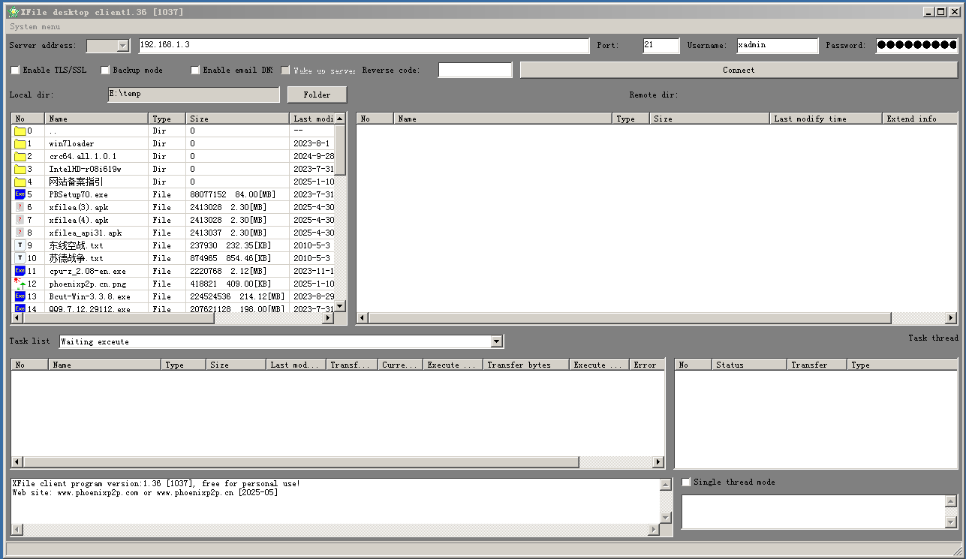Screen dimensions: 966x559
Task: Click the 网站备案指引 folder icon
Action: pos(20,182)
